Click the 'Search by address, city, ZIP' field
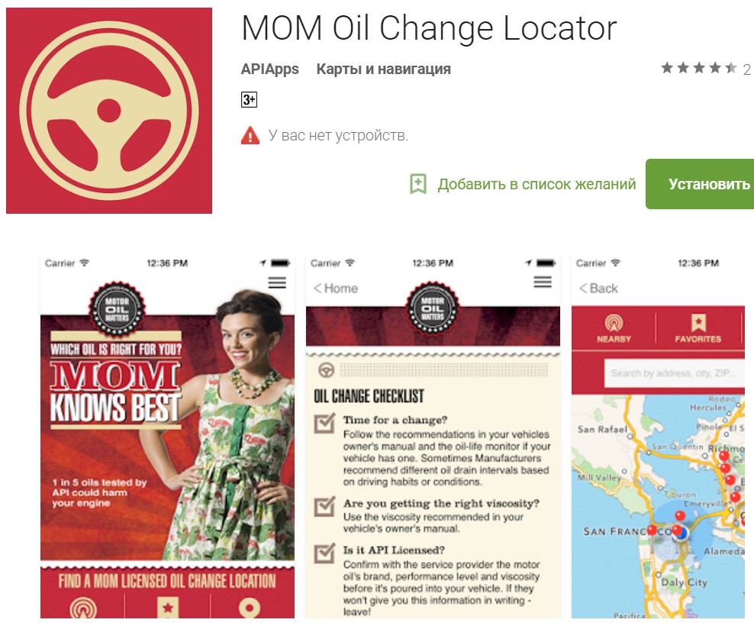This screenshot has width=754, height=626. tap(674, 373)
